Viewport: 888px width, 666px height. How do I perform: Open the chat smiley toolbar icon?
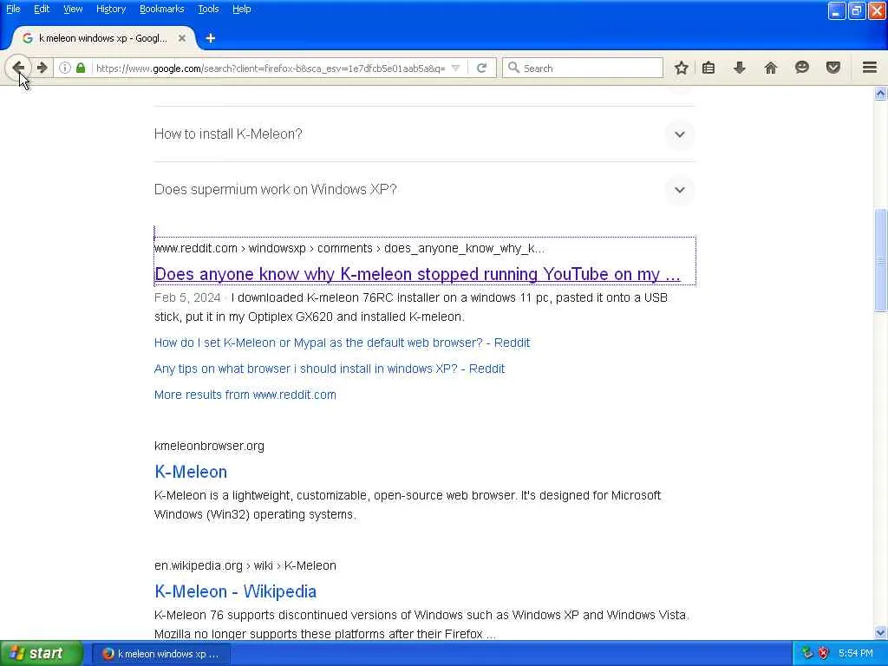click(802, 68)
